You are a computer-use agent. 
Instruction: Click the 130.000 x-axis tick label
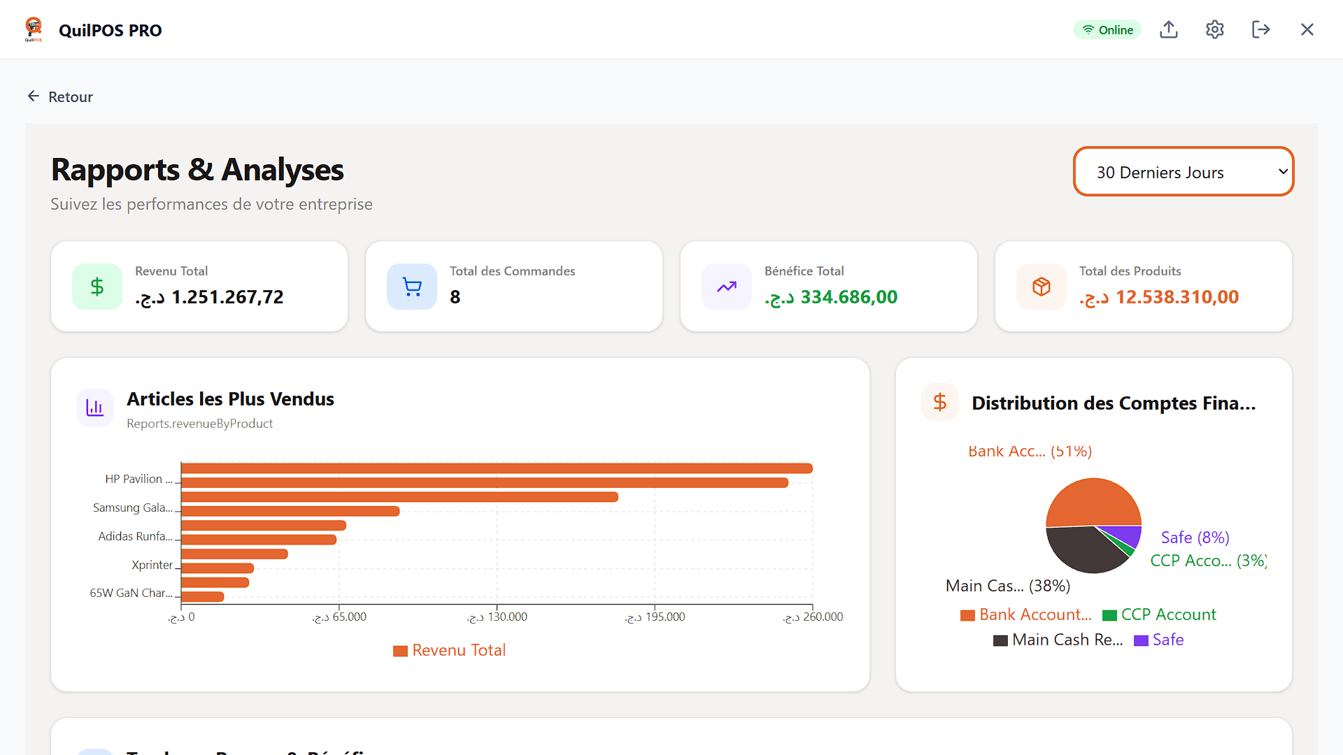pyautogui.click(x=497, y=617)
